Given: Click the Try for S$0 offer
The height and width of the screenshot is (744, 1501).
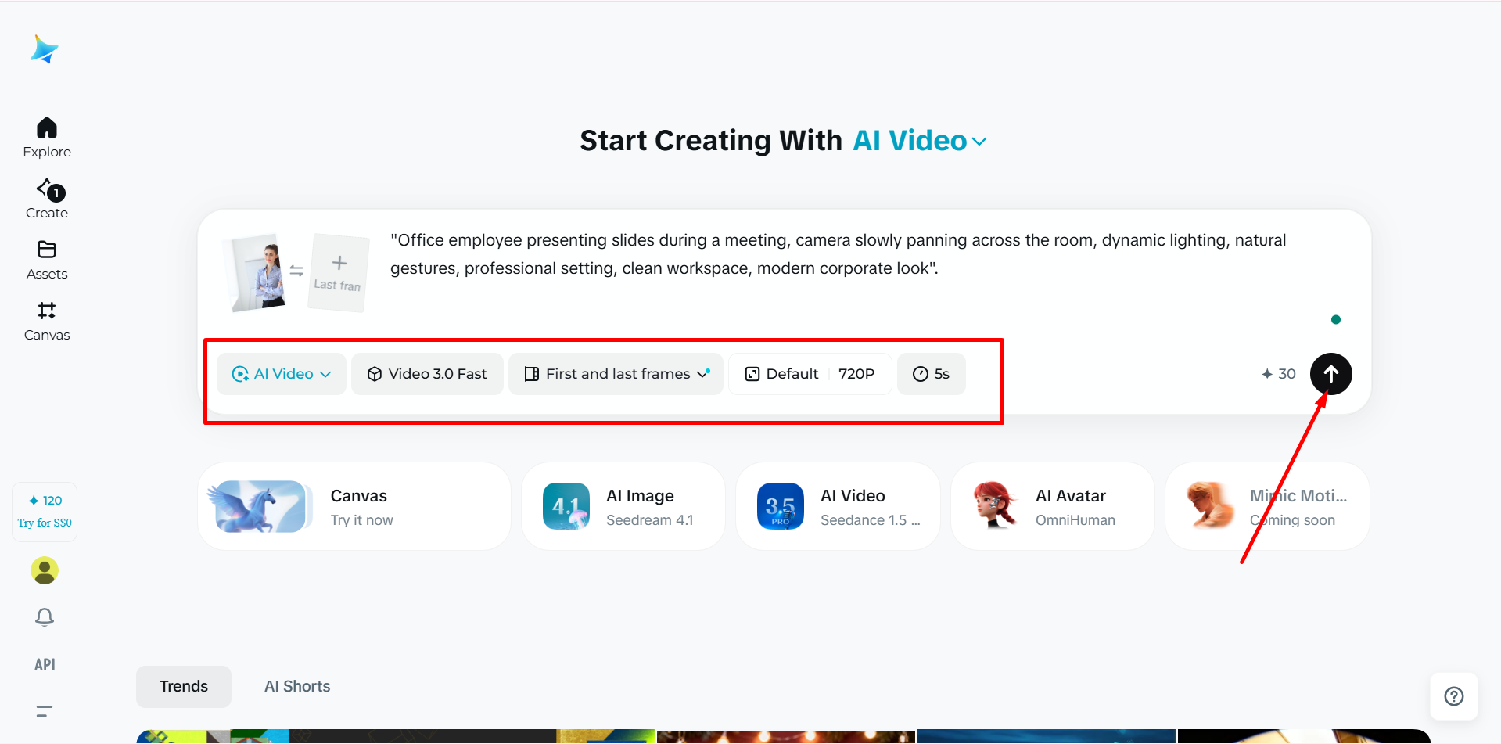Looking at the screenshot, I should pos(45,511).
